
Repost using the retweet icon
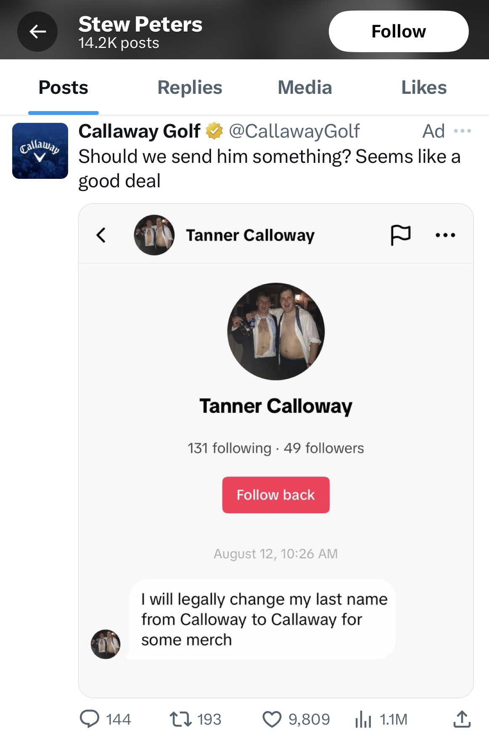180,719
